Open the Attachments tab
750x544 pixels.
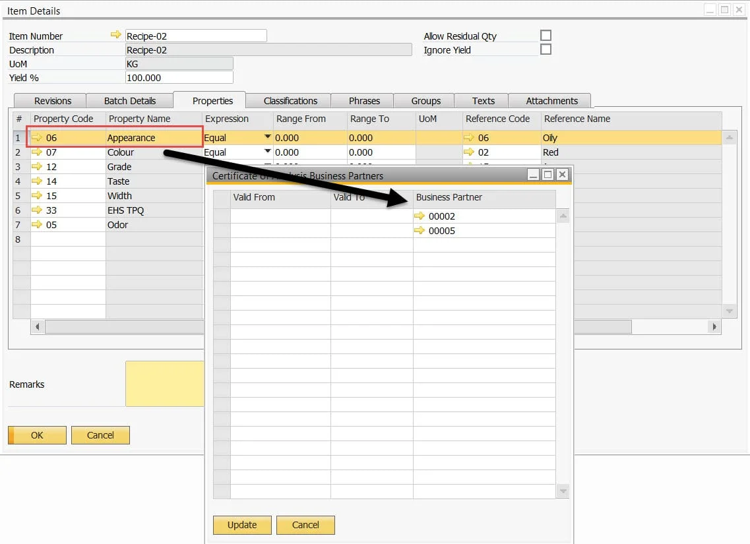[550, 100]
